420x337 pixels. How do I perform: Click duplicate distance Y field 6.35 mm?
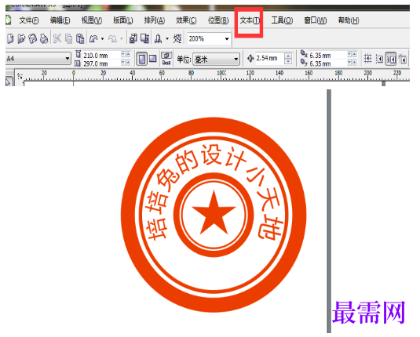point(327,63)
